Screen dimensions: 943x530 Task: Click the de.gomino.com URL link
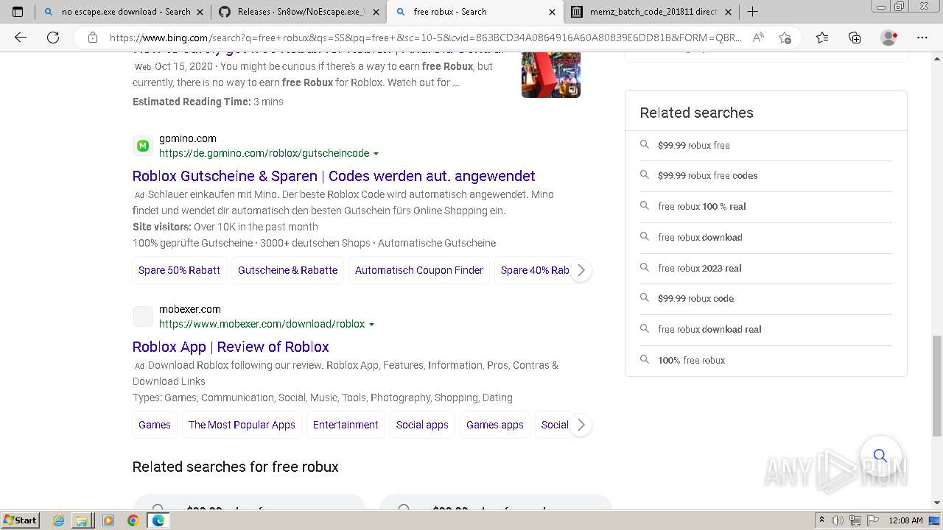tap(264, 153)
